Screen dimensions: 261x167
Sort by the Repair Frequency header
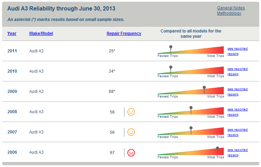[124, 34]
